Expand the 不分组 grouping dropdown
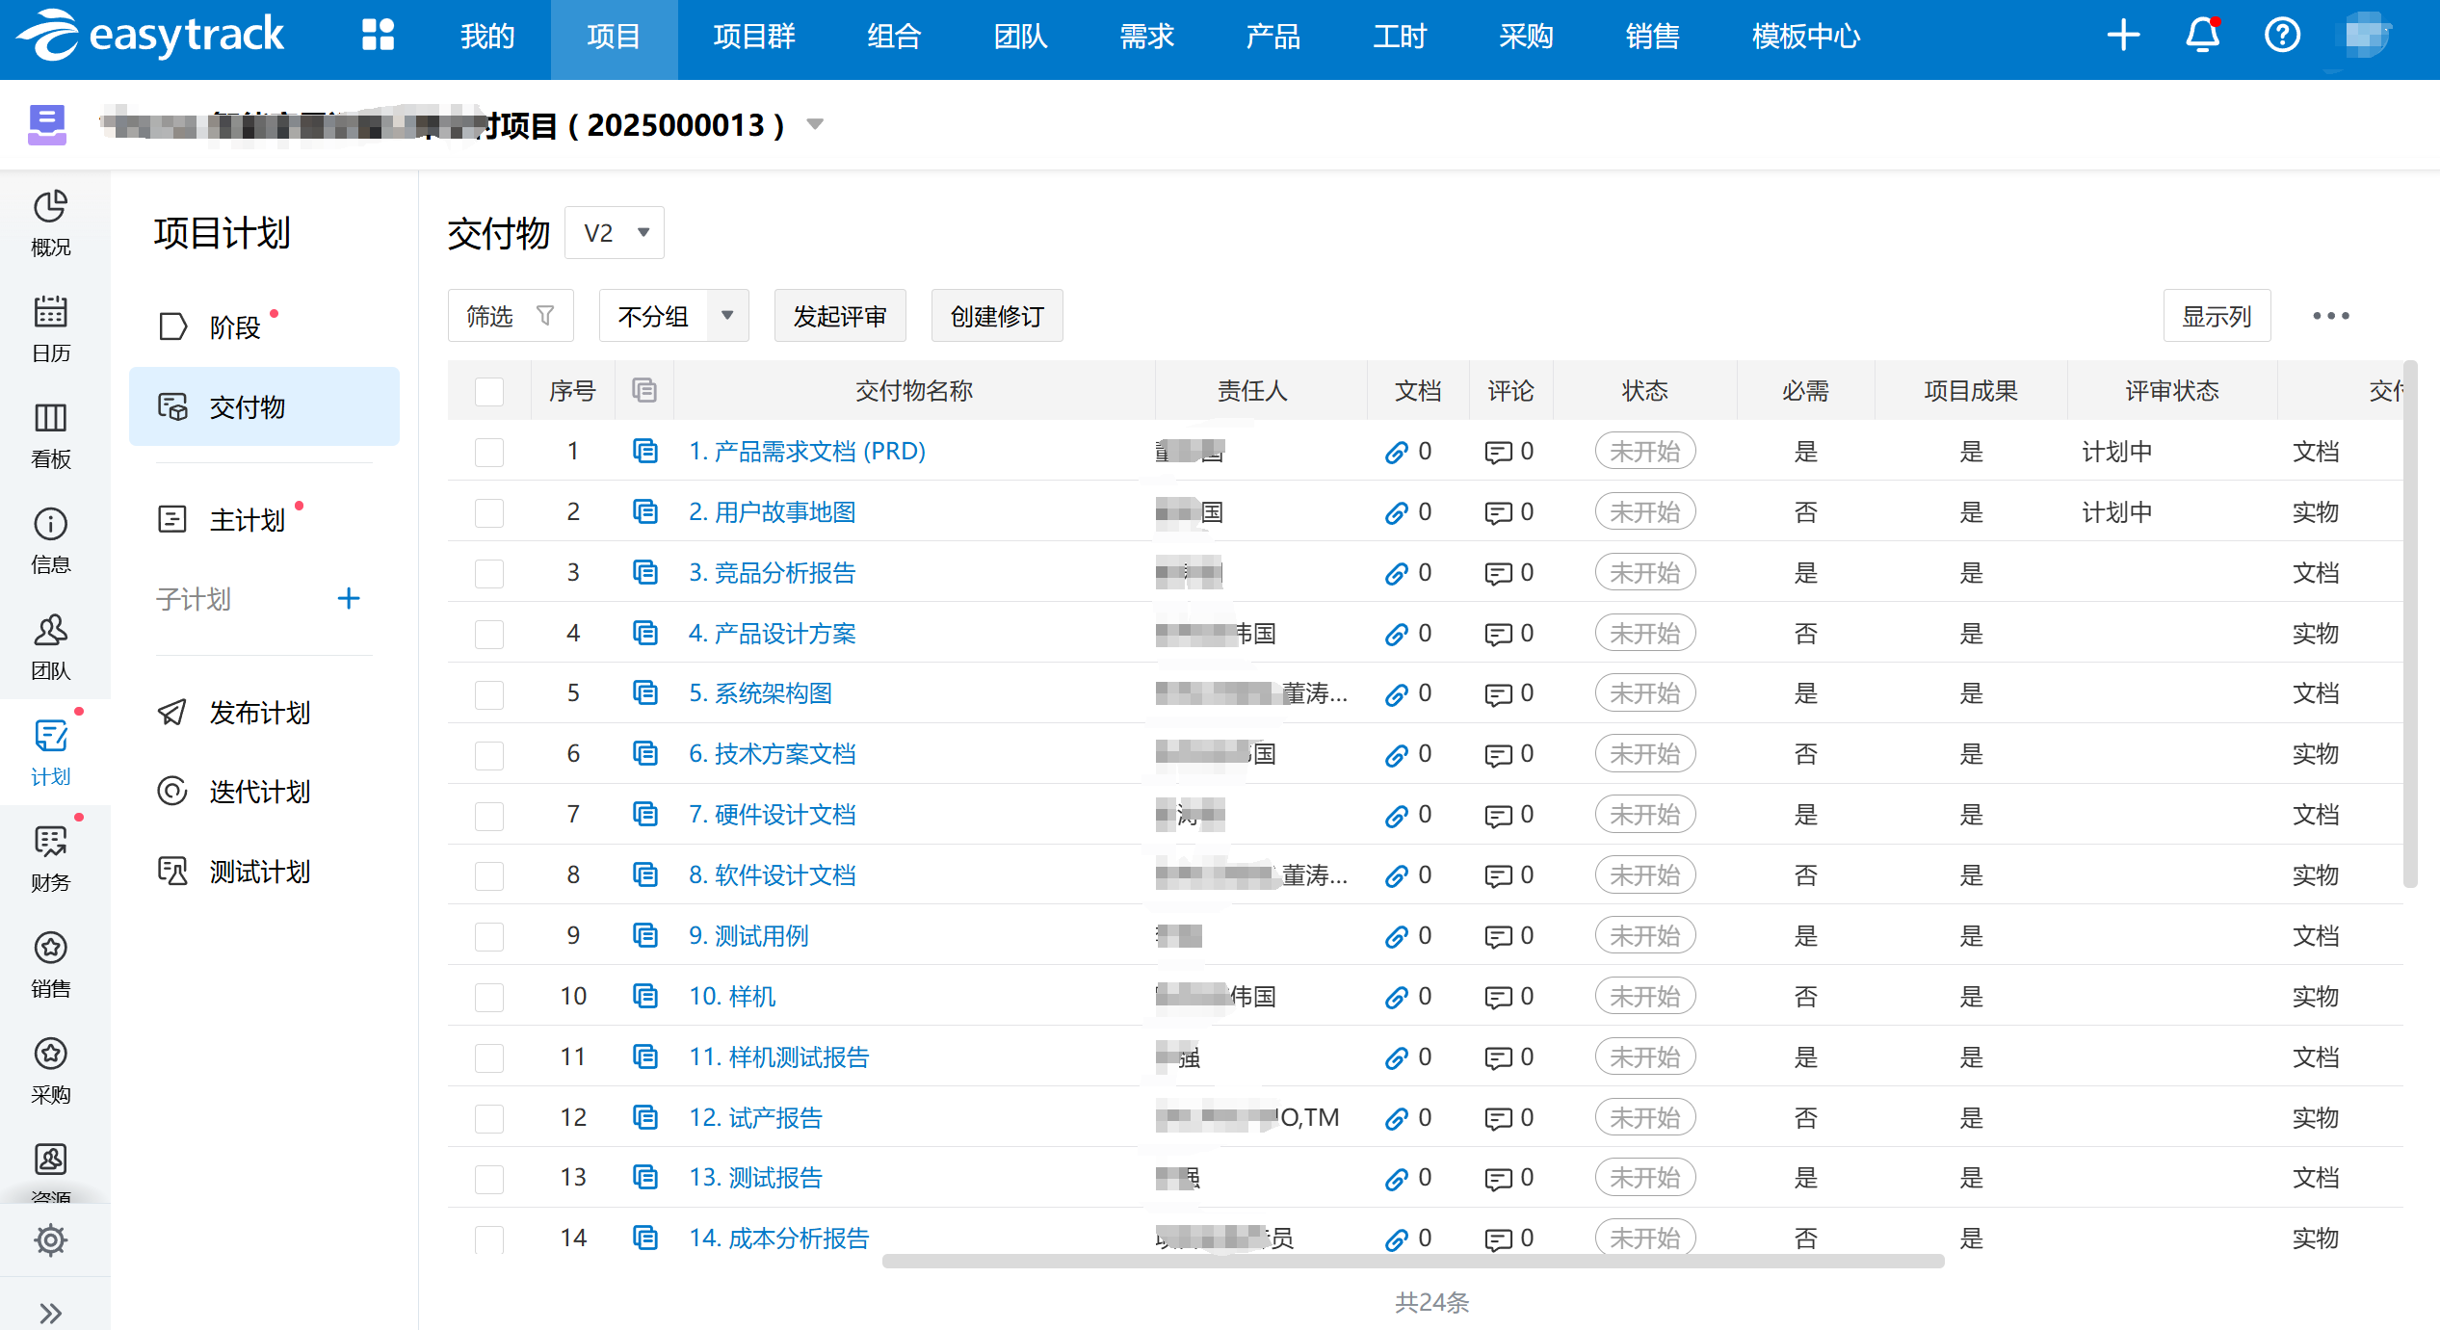This screenshot has width=2440, height=1330. click(x=727, y=316)
